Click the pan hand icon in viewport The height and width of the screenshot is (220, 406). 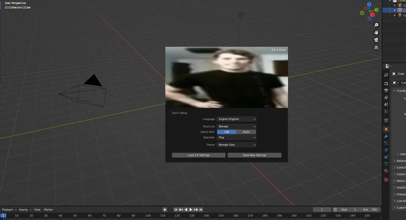[x=376, y=32]
